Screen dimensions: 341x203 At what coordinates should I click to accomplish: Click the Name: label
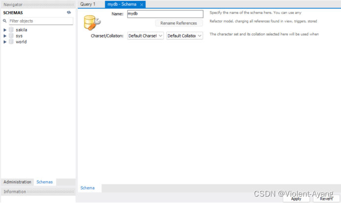pos(118,14)
